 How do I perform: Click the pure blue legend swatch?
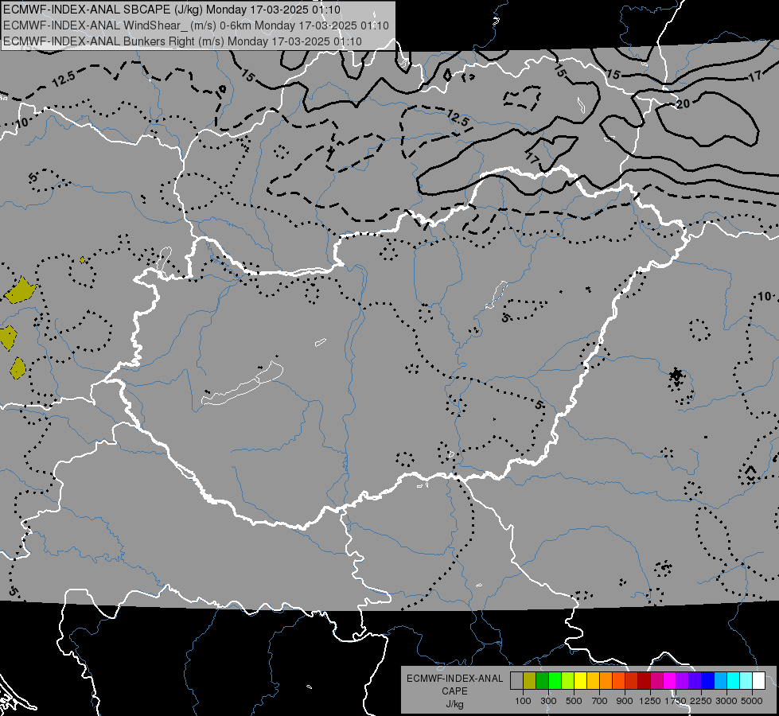point(707,680)
